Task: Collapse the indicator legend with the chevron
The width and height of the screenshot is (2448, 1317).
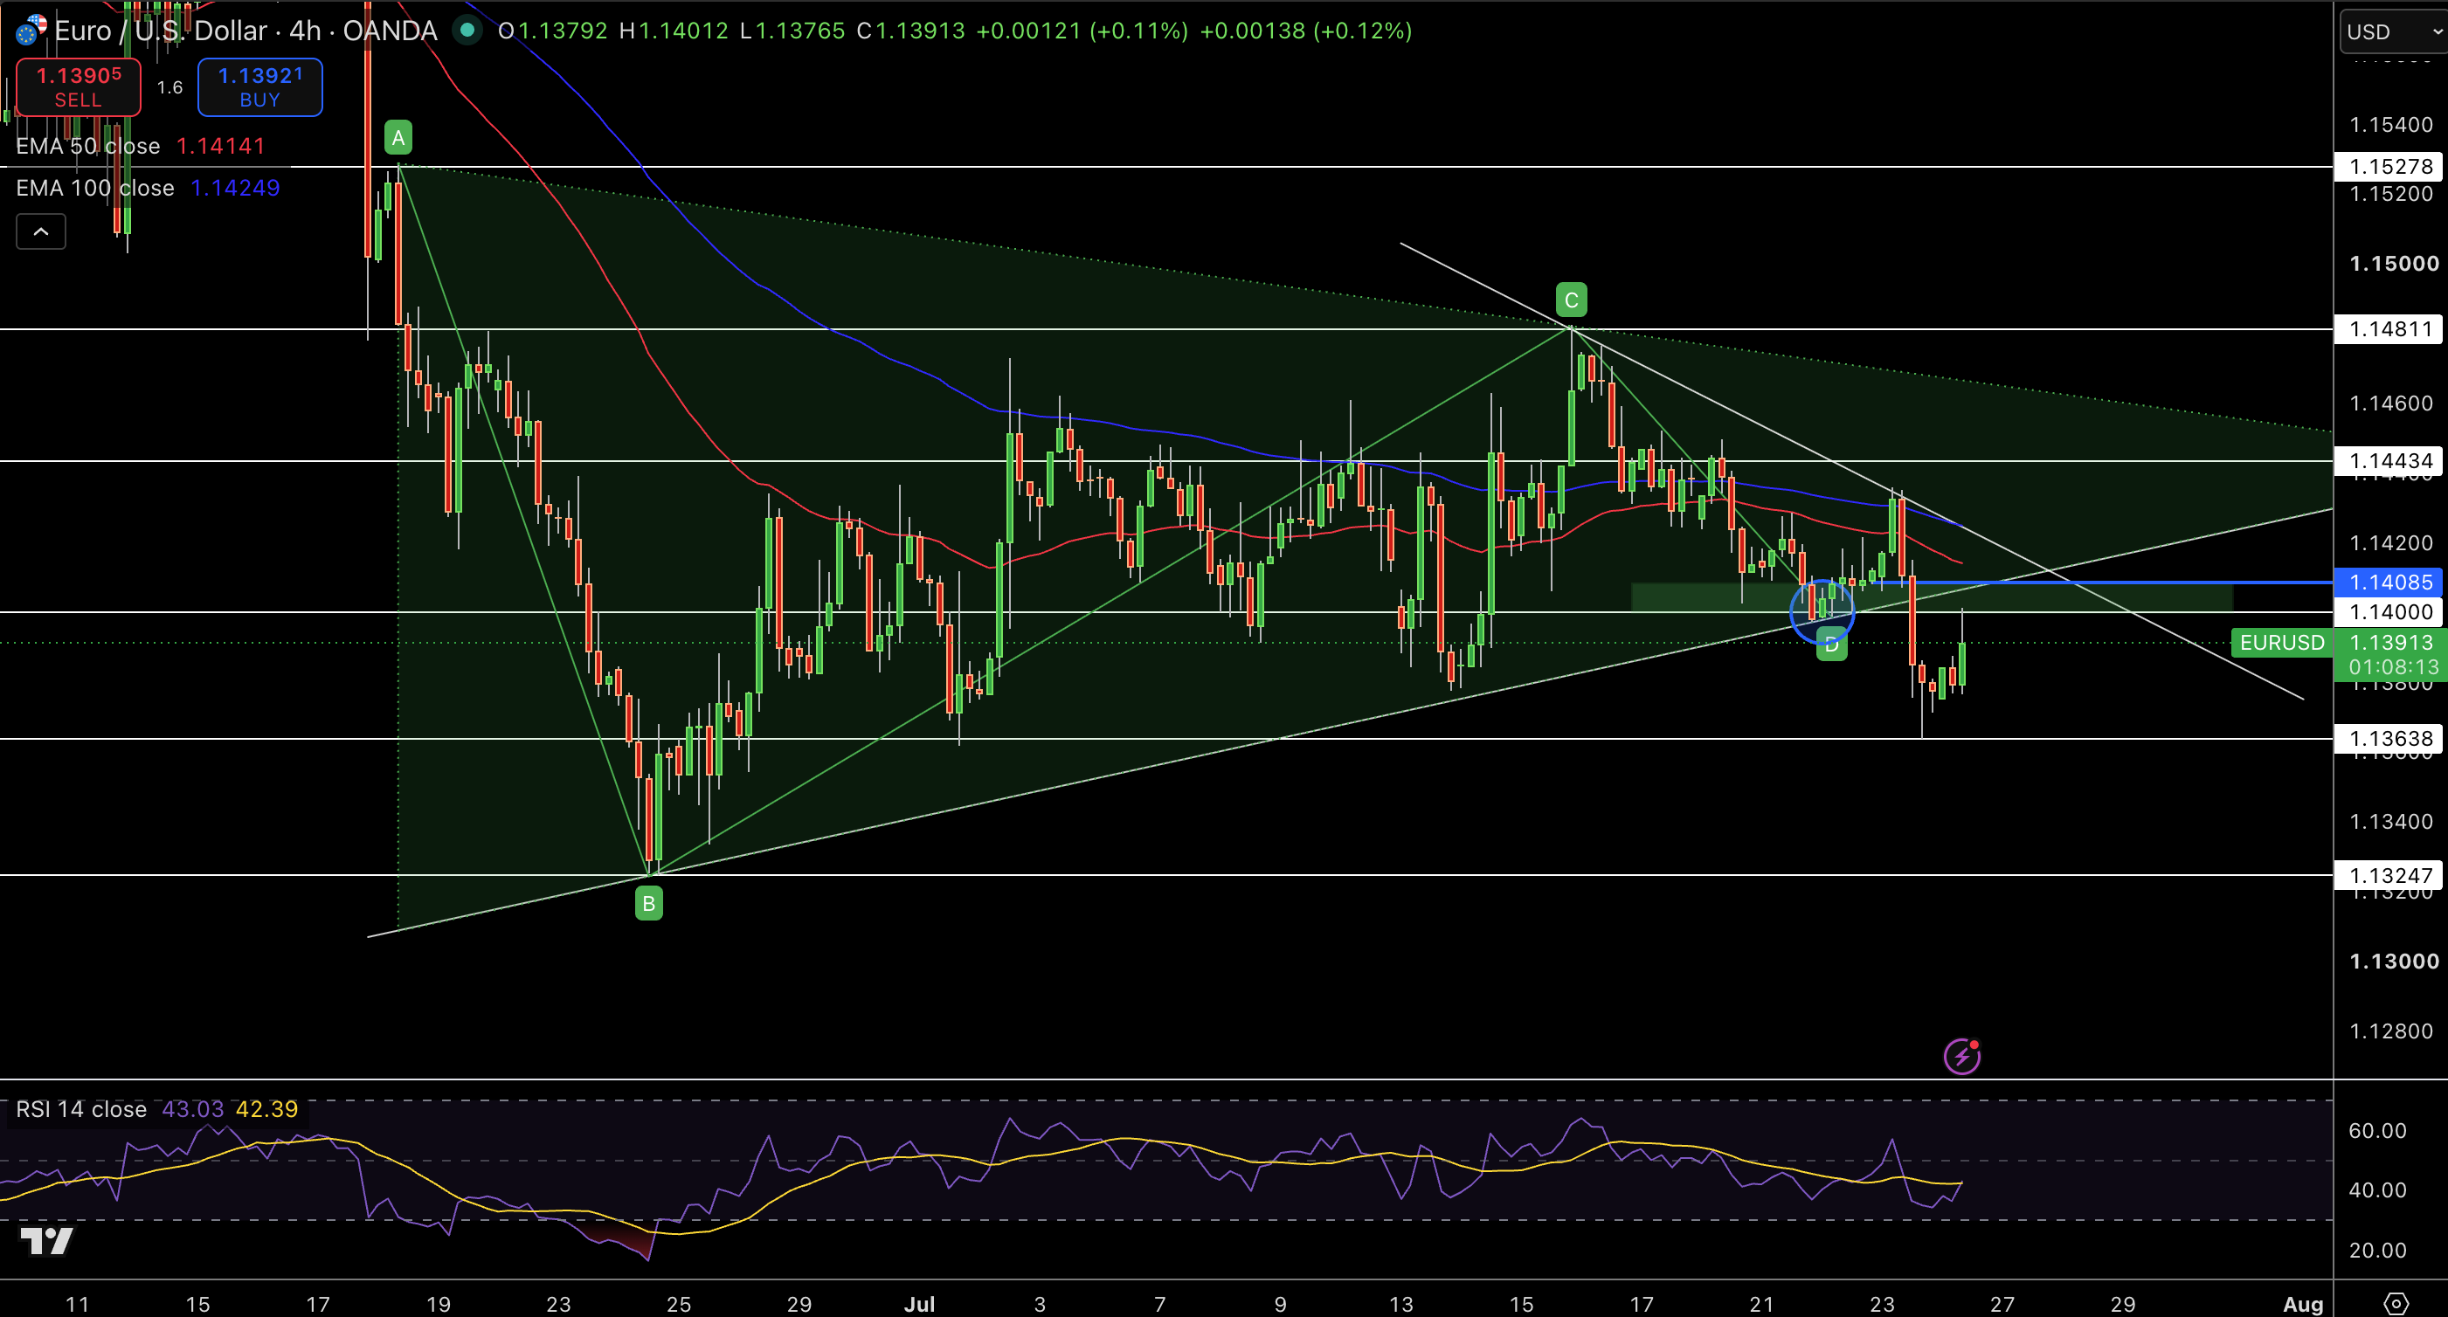Action: 41,231
